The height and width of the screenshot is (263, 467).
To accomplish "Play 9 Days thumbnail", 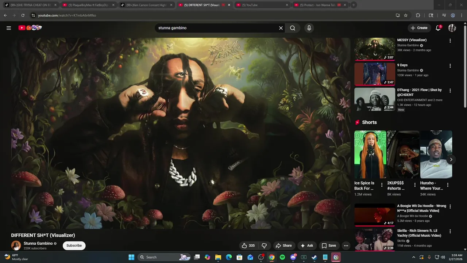I will pyautogui.click(x=375, y=74).
